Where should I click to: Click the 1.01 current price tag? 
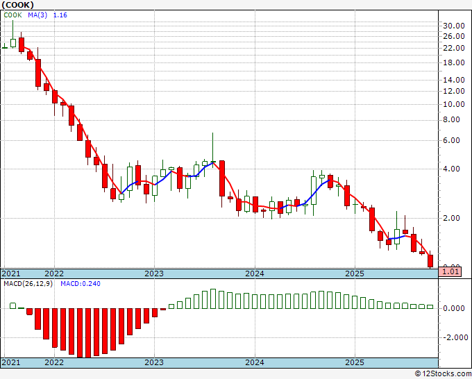click(450, 272)
